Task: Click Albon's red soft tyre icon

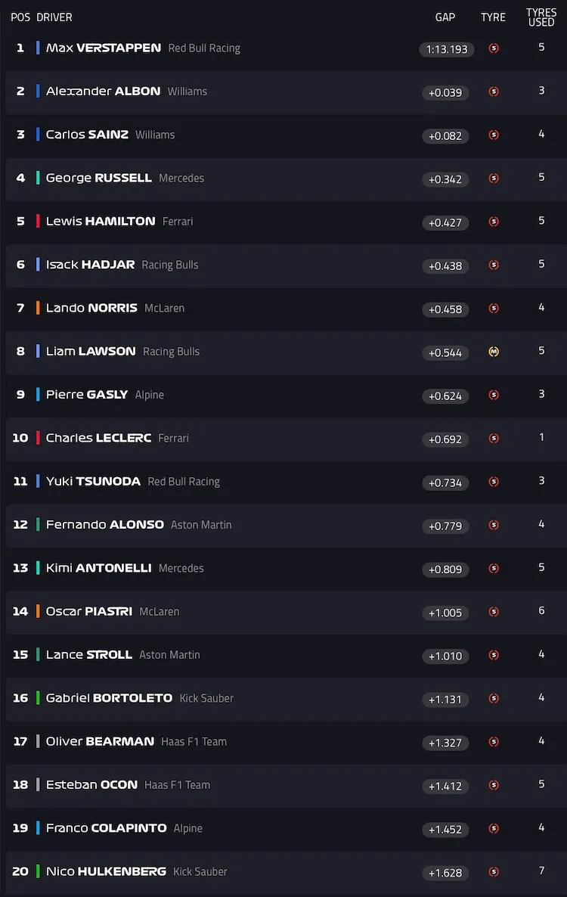Action: 494,92
